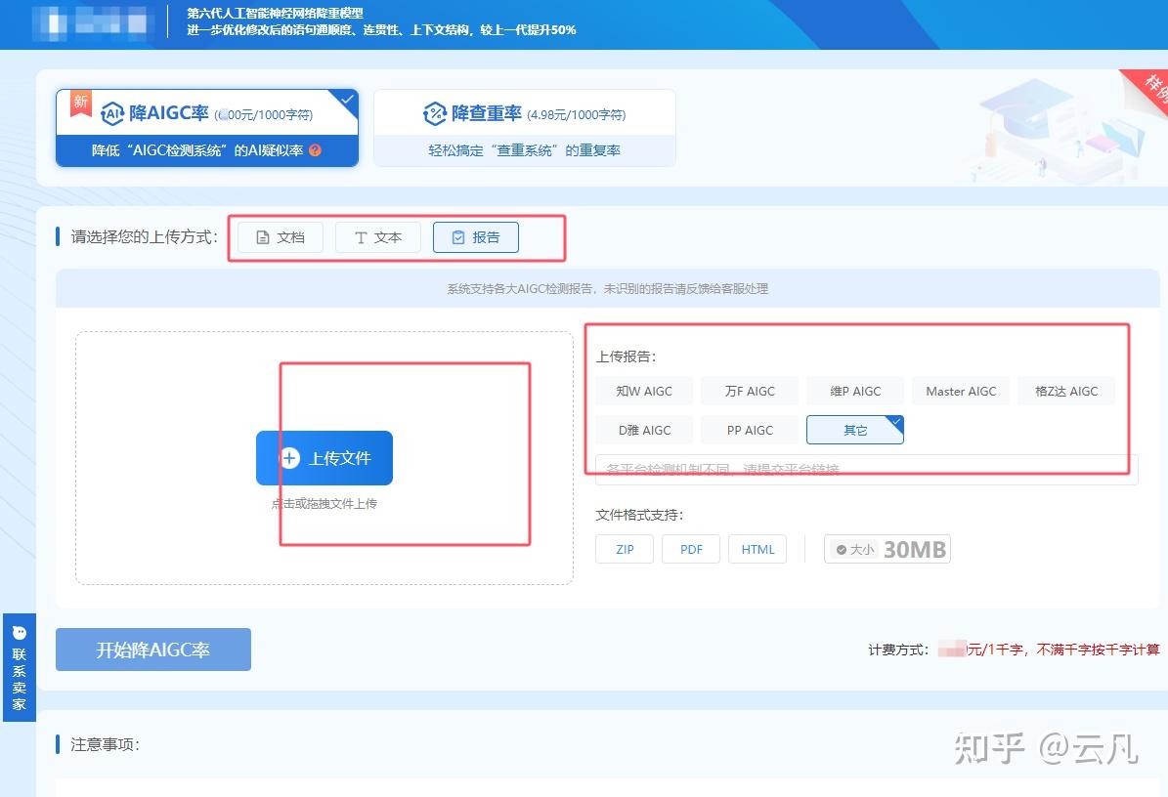Choose the PDF file format

click(691, 549)
